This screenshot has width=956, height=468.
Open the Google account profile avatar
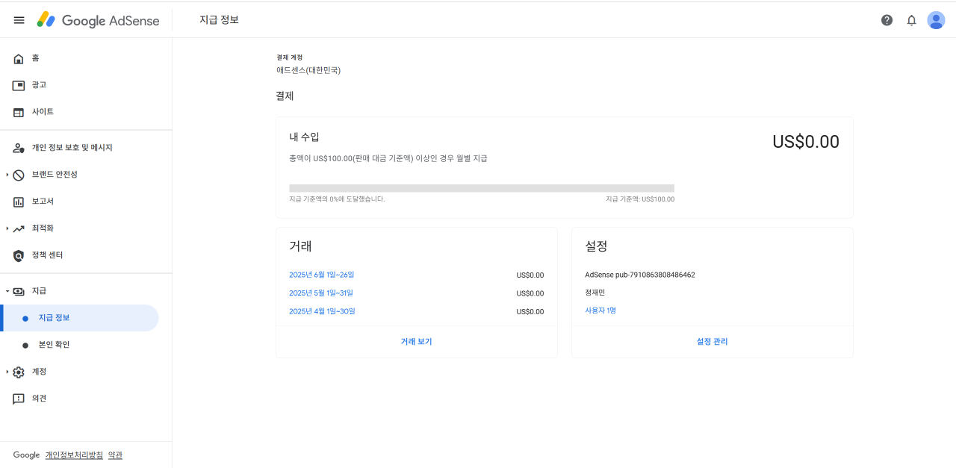[x=936, y=20]
